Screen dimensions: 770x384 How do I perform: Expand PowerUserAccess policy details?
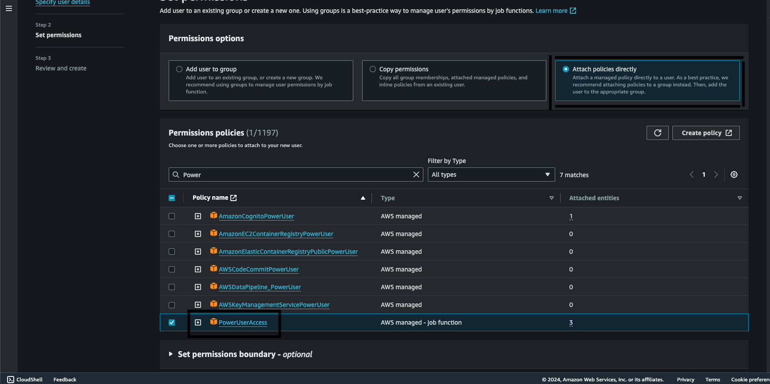(198, 322)
